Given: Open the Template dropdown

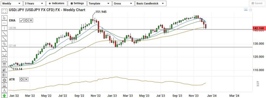Looking at the screenshot, I should tap(99, 3).
